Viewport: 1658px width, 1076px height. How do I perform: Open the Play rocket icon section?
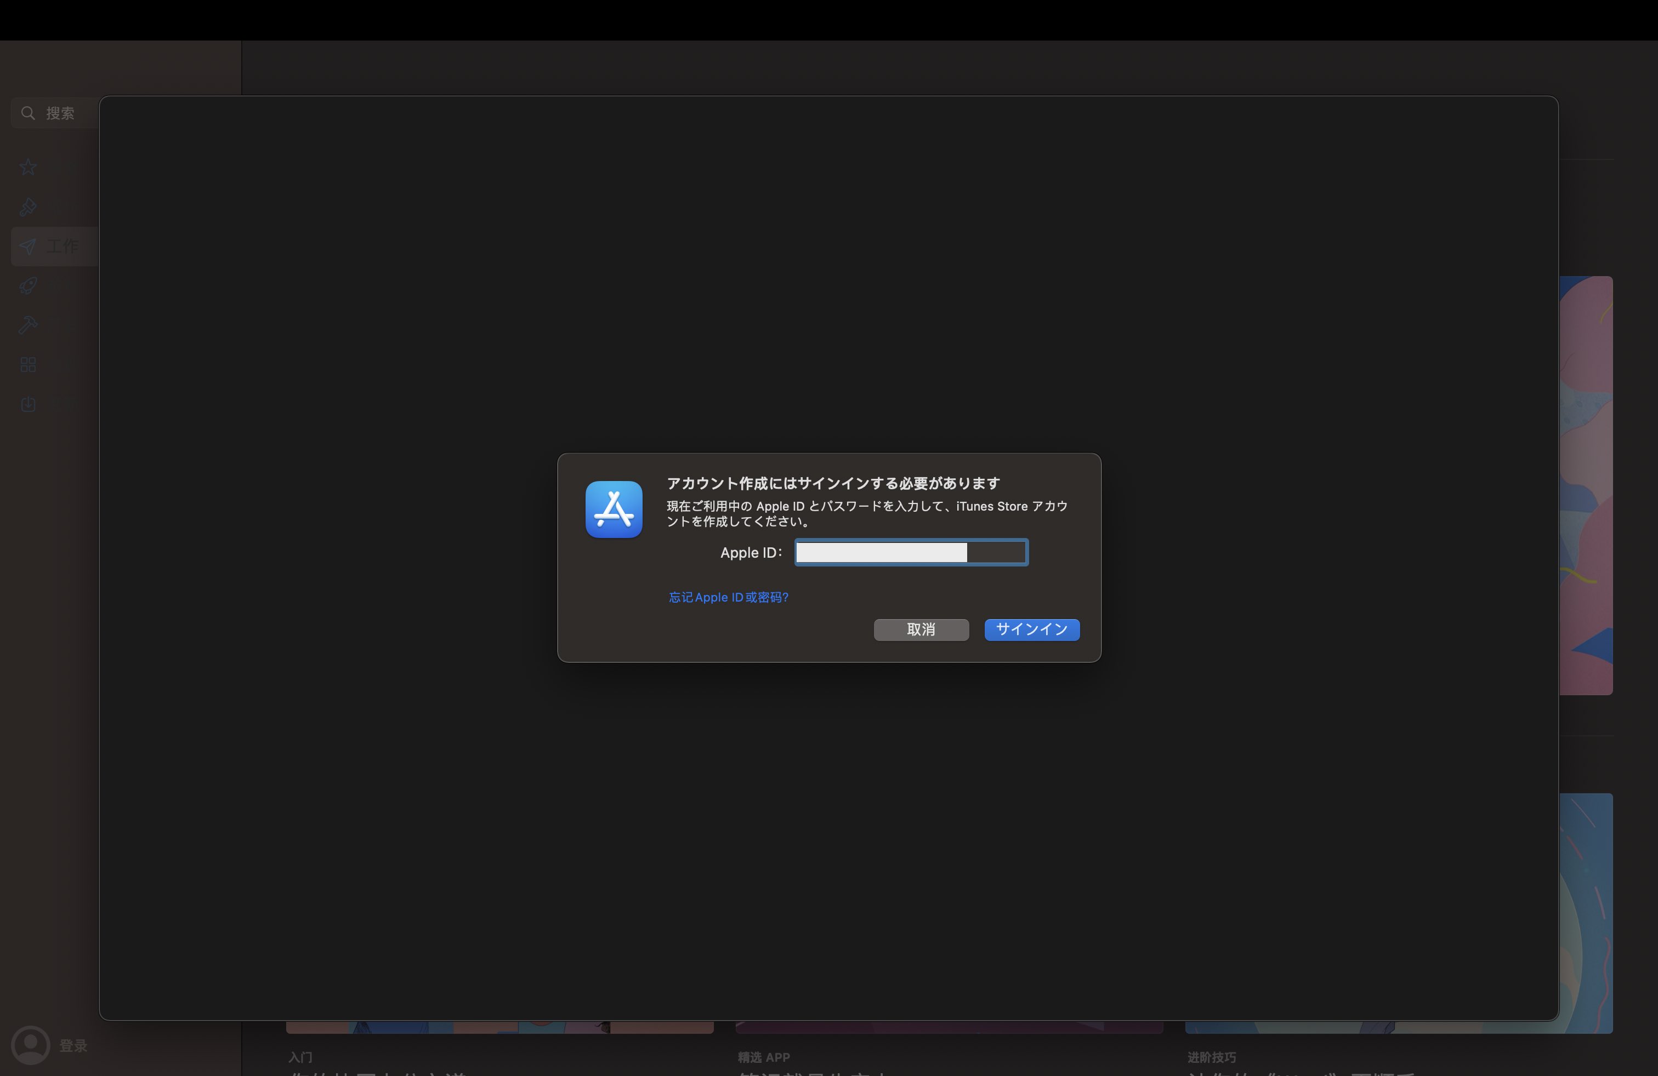point(28,286)
